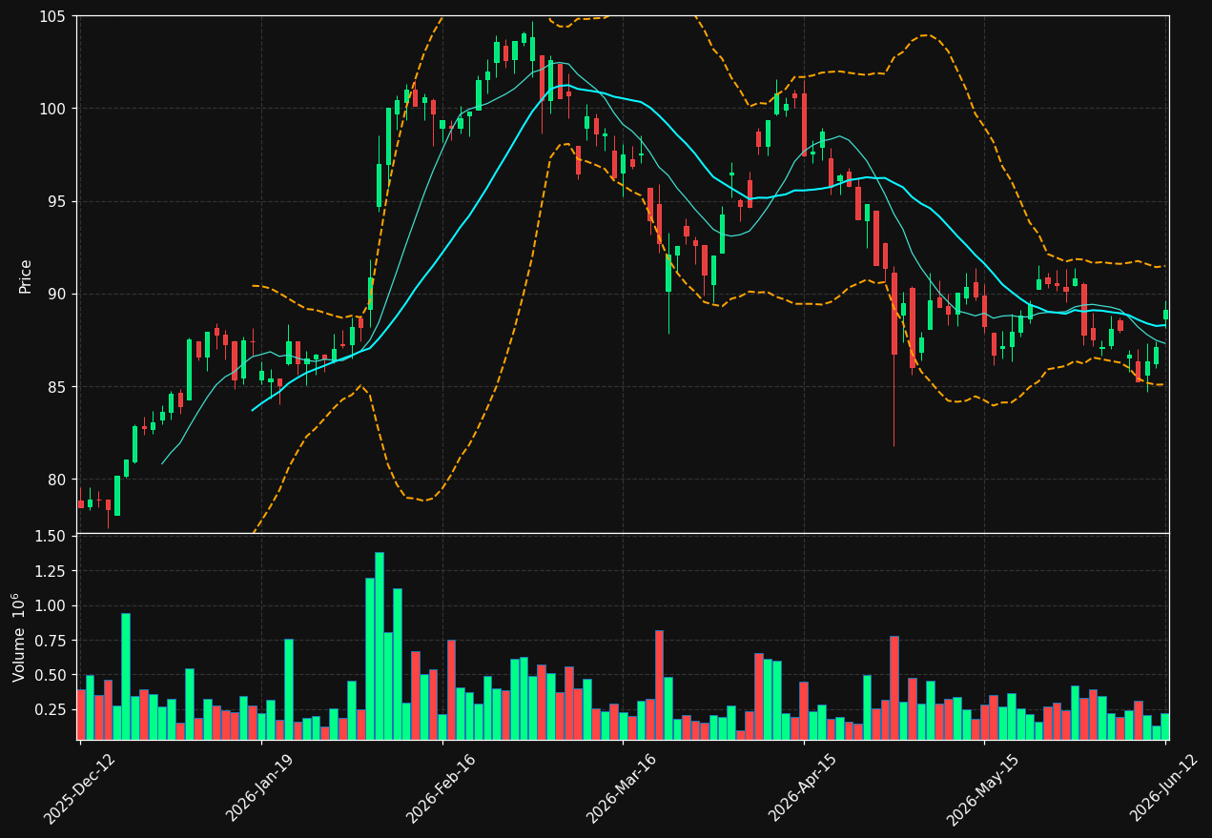Click the 2026-Mar-16 date label
The image size is (1212, 838).
tap(622, 787)
